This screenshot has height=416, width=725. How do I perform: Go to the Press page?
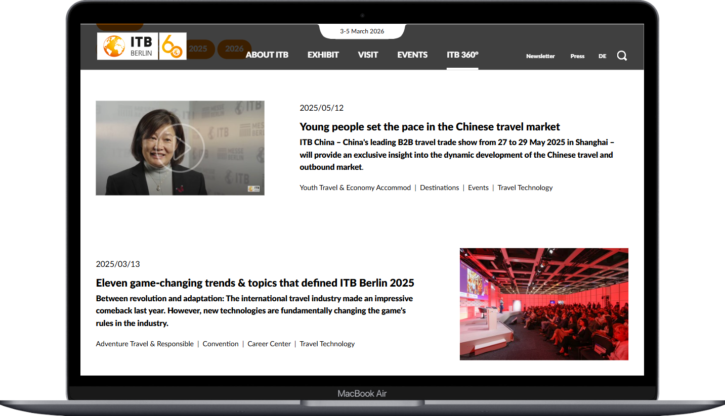click(x=577, y=56)
